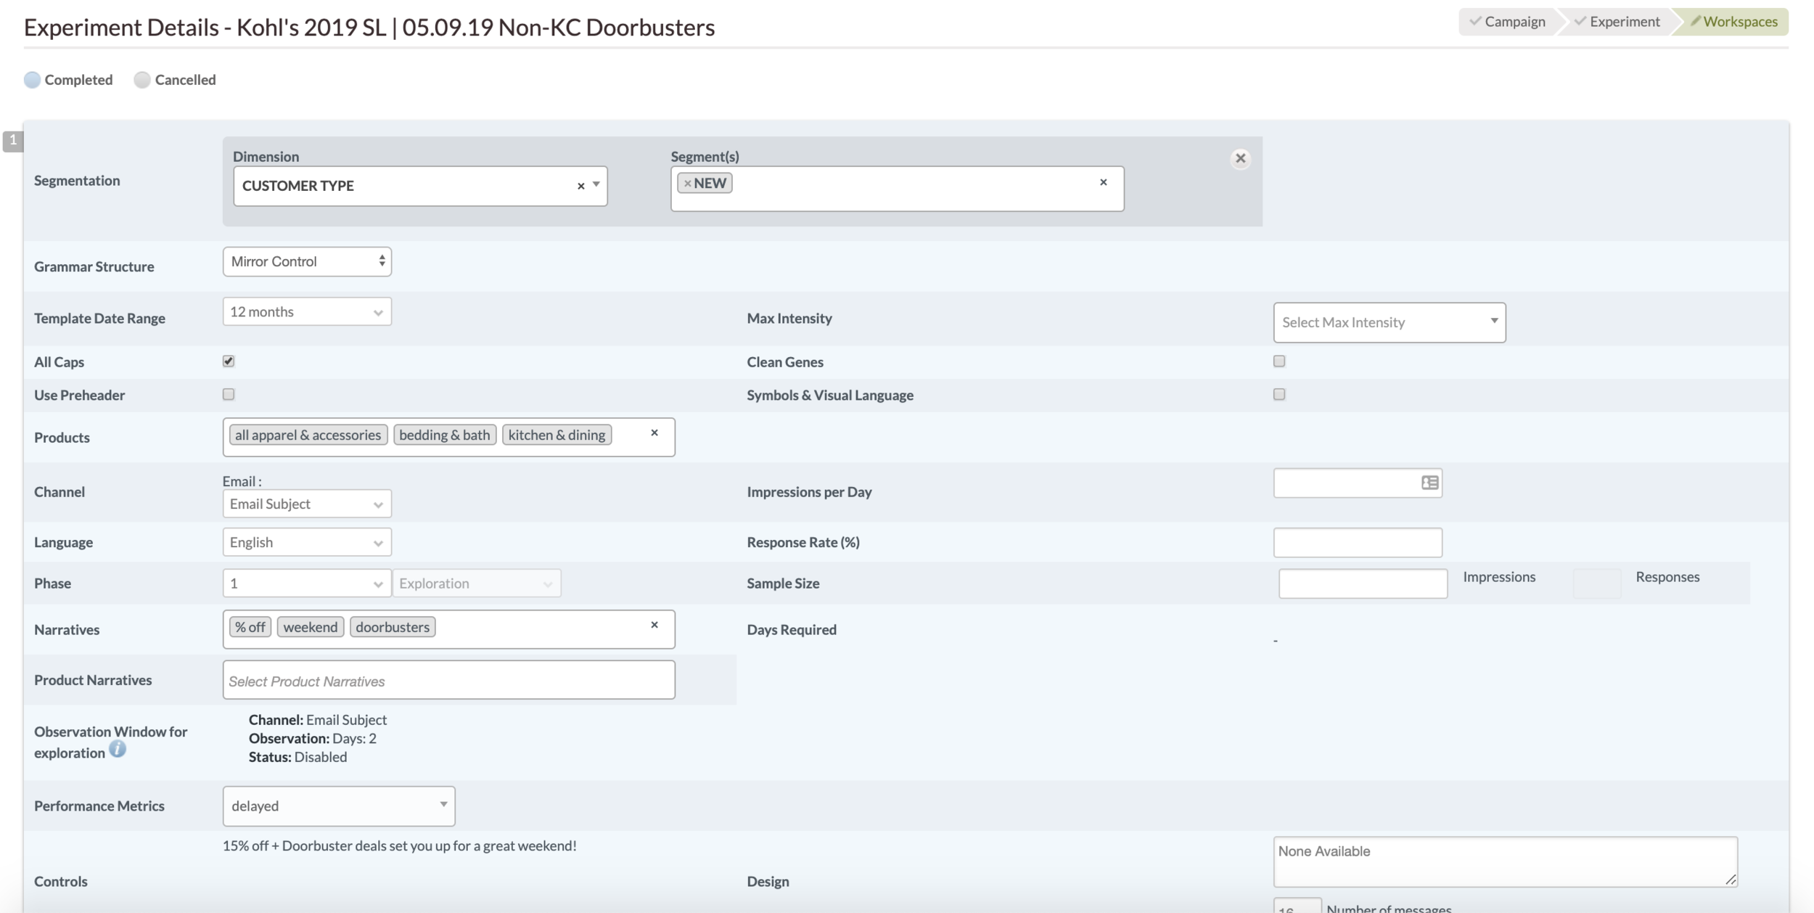Clear all selected narratives
Screen dimensions: 1814x913
(x=654, y=625)
